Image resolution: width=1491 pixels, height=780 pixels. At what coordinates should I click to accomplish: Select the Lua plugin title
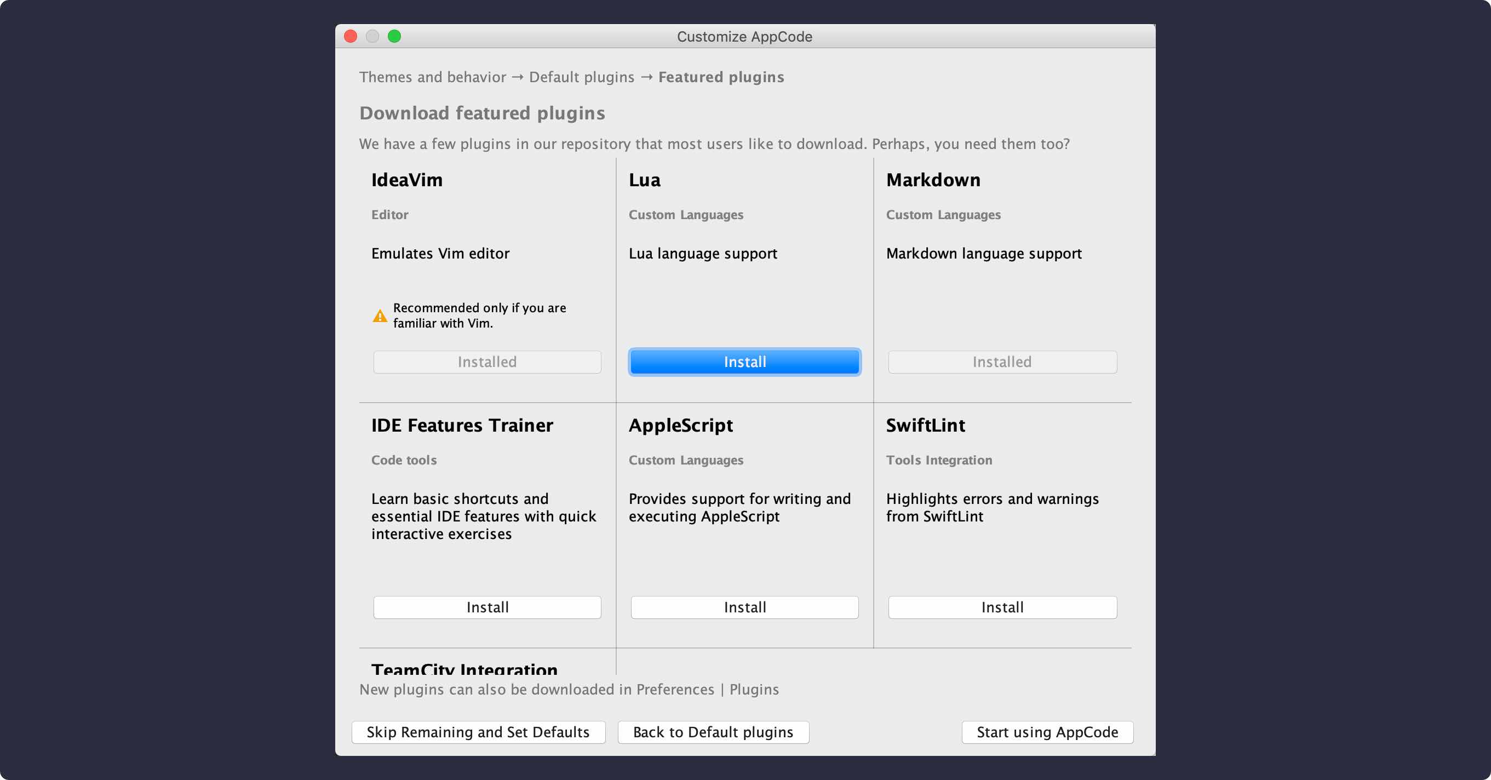coord(644,180)
